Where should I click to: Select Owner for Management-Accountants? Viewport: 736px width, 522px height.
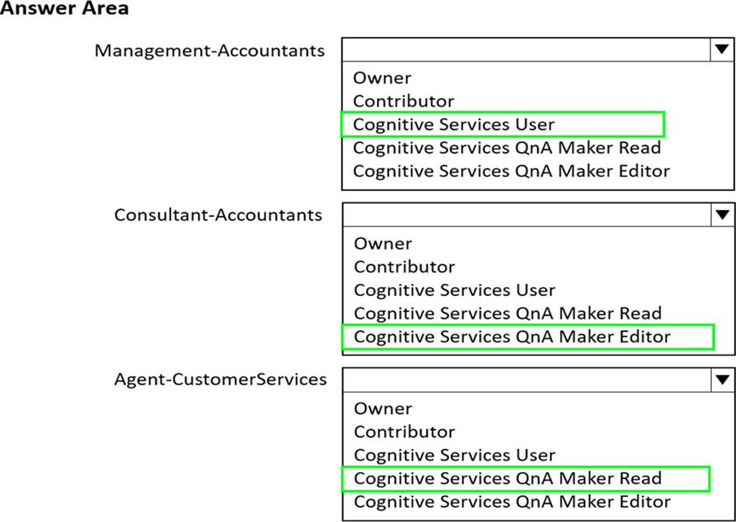[382, 78]
